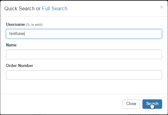Screen dimensions: 168x115
Task: Click the 'Quick Search or' heading text
Action: tap(22, 8)
